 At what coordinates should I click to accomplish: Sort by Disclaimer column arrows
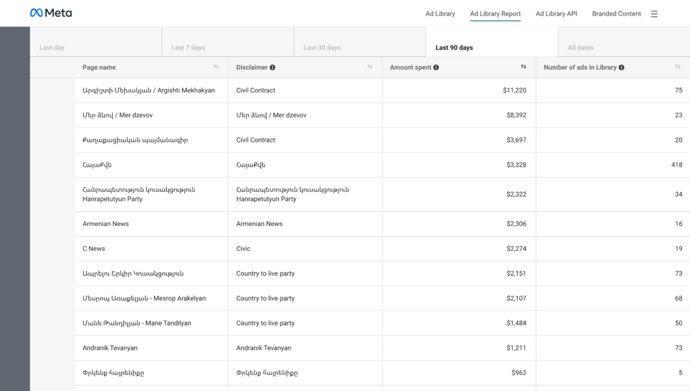[x=370, y=67]
